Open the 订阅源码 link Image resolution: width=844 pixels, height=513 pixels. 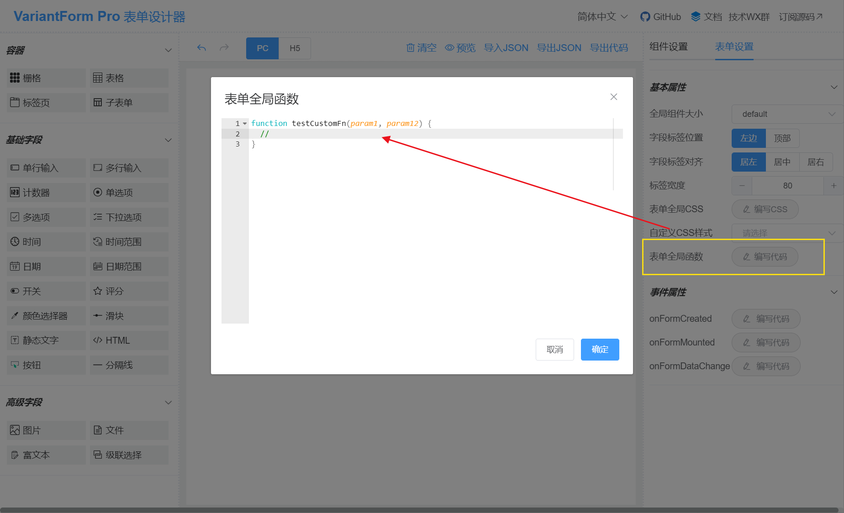(801, 17)
